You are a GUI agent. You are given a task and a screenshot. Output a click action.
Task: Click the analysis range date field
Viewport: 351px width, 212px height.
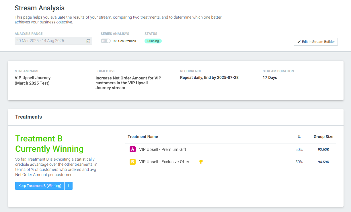click(53, 41)
